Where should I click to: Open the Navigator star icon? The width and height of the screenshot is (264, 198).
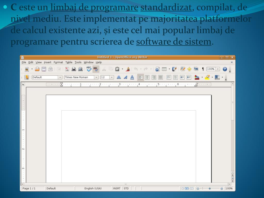pyautogui.click(x=189, y=69)
